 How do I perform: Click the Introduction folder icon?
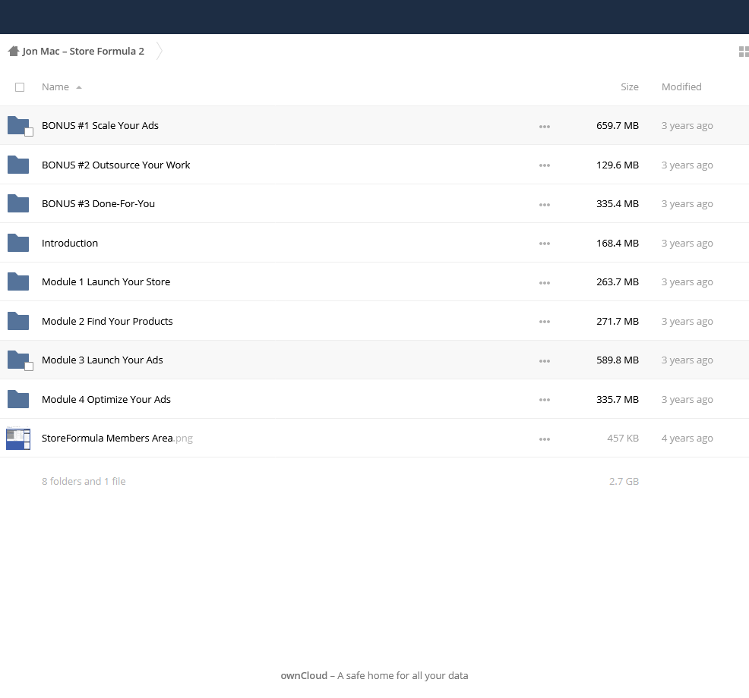click(x=18, y=243)
